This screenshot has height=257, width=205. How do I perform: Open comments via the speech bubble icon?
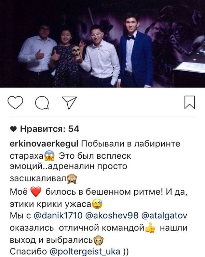[x=42, y=103]
